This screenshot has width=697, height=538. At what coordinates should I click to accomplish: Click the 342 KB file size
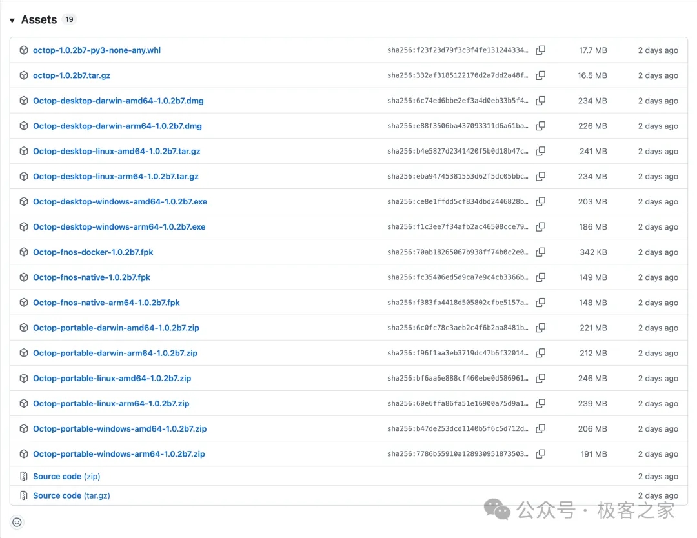pos(594,252)
